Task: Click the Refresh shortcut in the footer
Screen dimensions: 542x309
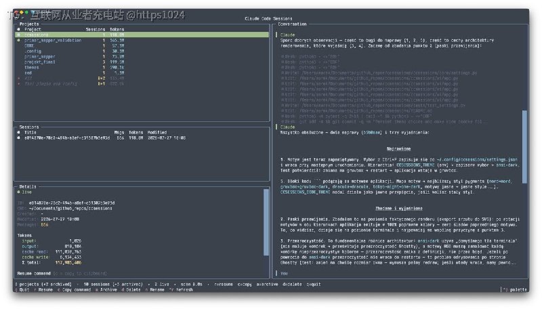Action: pyautogui.click(x=181, y=290)
